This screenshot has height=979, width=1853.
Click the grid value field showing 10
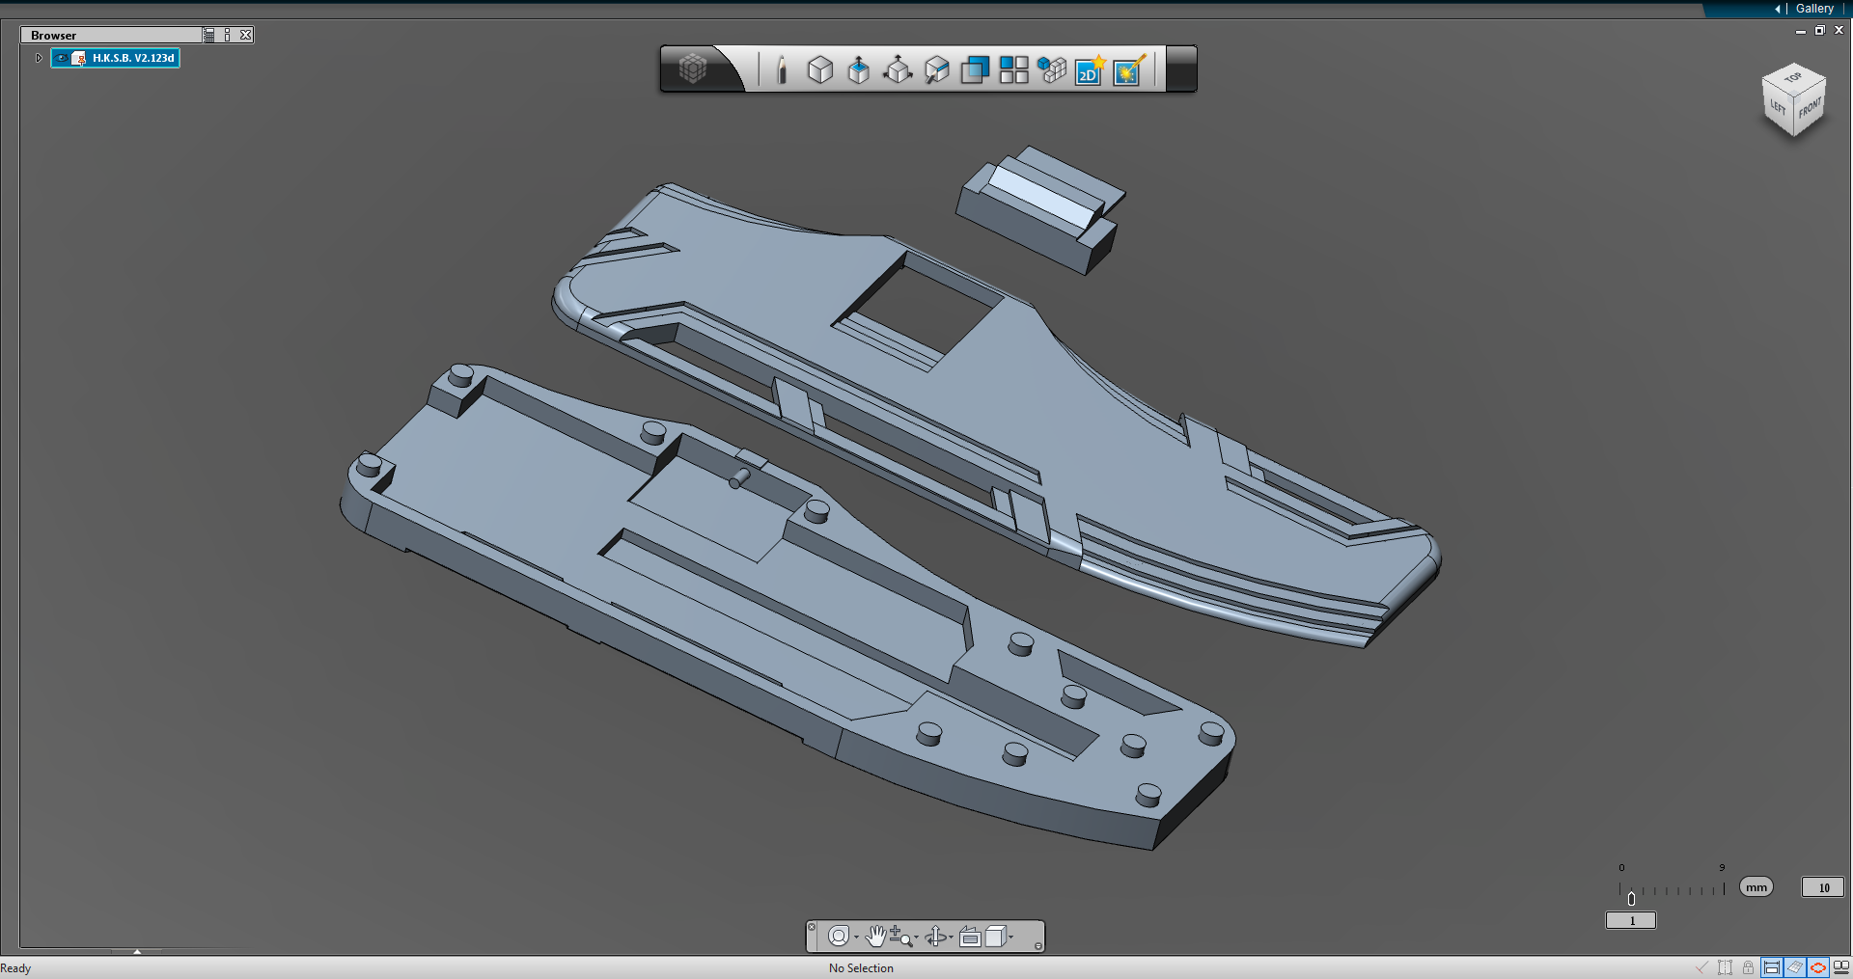tap(1823, 887)
